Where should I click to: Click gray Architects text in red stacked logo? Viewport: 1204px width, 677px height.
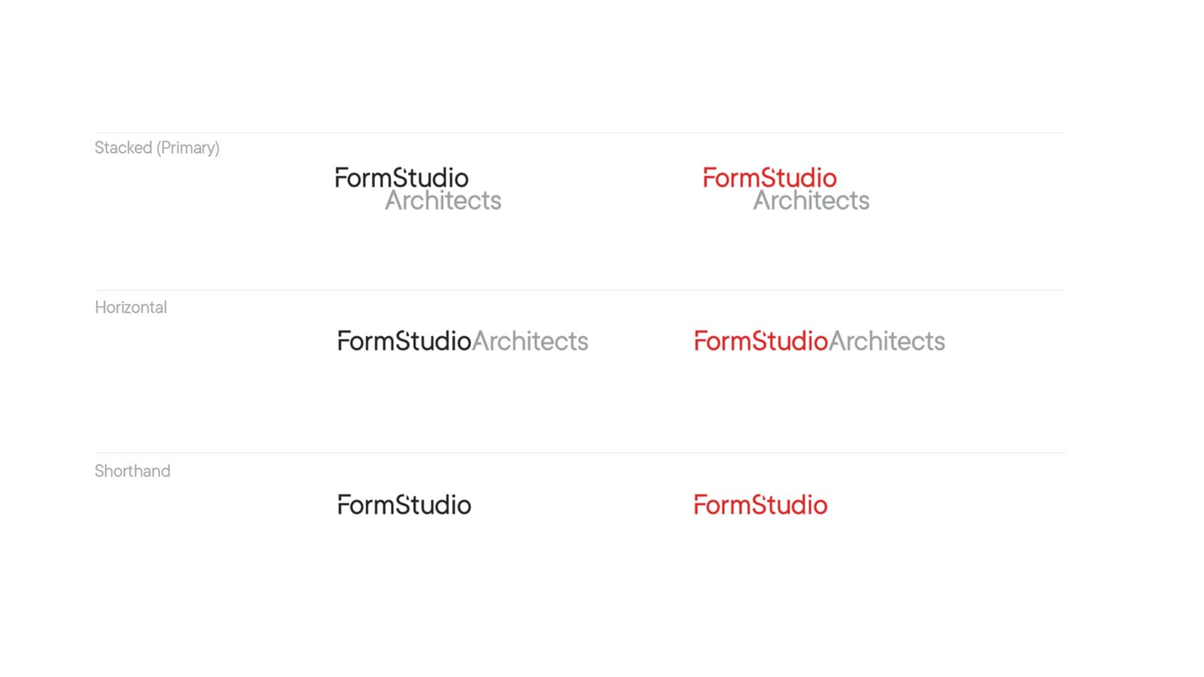point(811,201)
